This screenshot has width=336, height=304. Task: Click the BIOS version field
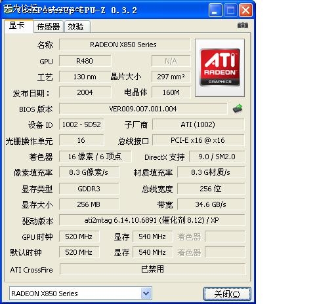click(x=143, y=109)
